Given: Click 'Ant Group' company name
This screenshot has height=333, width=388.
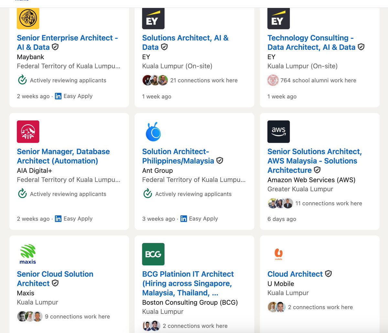Looking at the screenshot, I should (x=157, y=171).
